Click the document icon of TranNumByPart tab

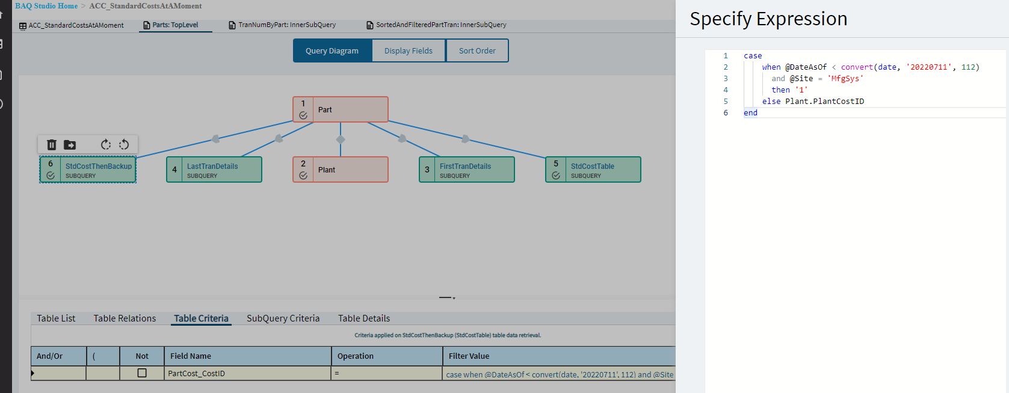click(x=232, y=25)
